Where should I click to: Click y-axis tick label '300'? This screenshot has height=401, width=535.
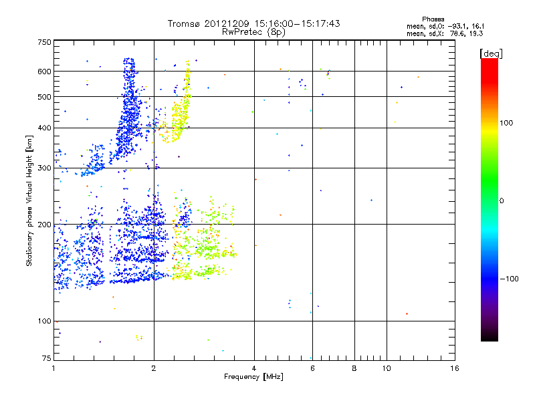point(44,168)
